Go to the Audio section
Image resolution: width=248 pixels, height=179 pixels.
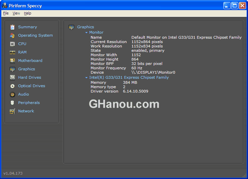tap(24, 94)
